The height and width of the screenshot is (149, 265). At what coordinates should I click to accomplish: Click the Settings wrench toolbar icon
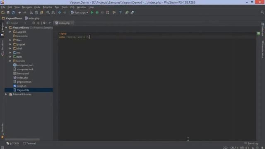coord(114,12)
